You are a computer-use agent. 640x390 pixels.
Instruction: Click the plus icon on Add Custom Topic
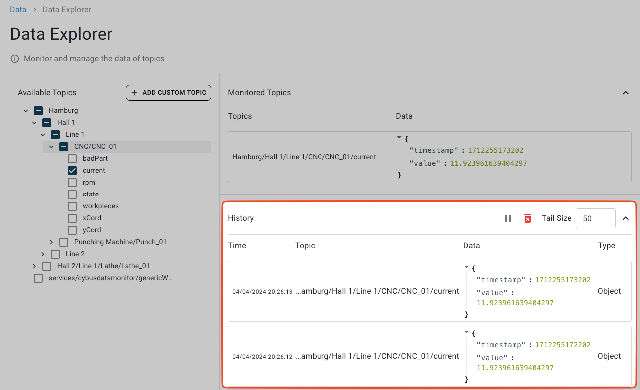pyautogui.click(x=134, y=93)
